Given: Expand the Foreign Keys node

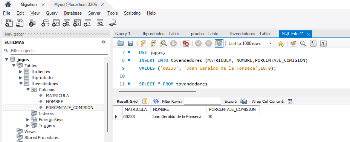Looking at the screenshot, I should tap(28, 120).
